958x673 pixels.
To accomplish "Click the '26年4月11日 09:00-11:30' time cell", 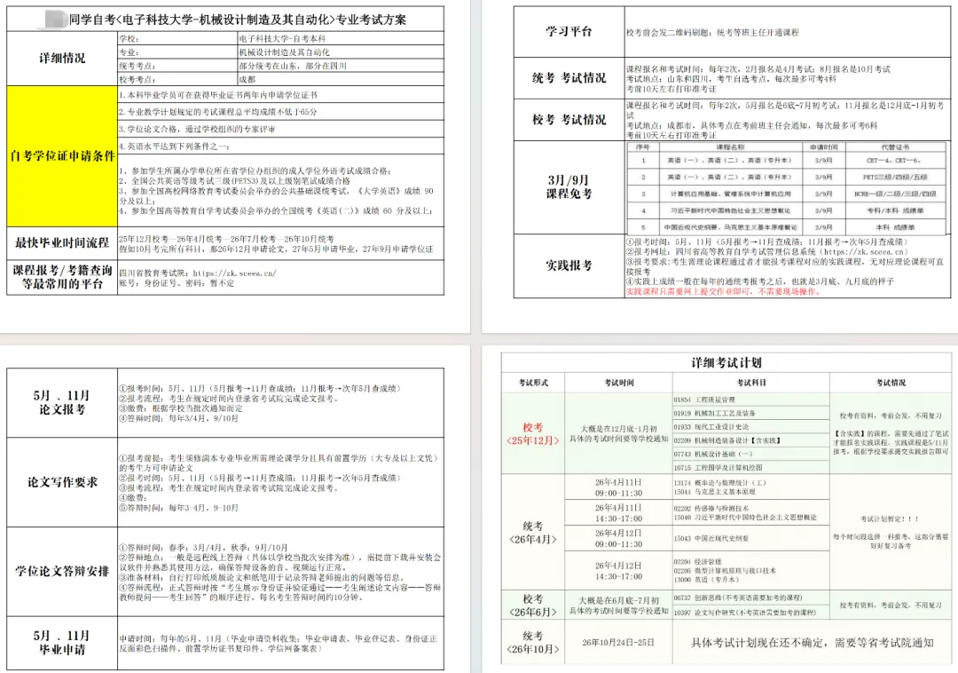I will (x=619, y=487).
